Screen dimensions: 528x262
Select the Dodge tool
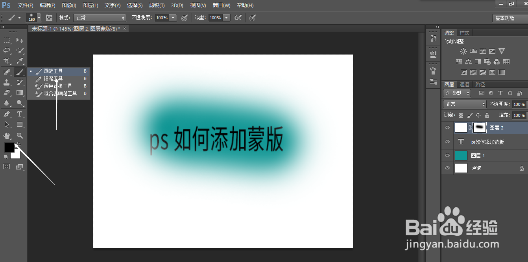tap(20, 103)
